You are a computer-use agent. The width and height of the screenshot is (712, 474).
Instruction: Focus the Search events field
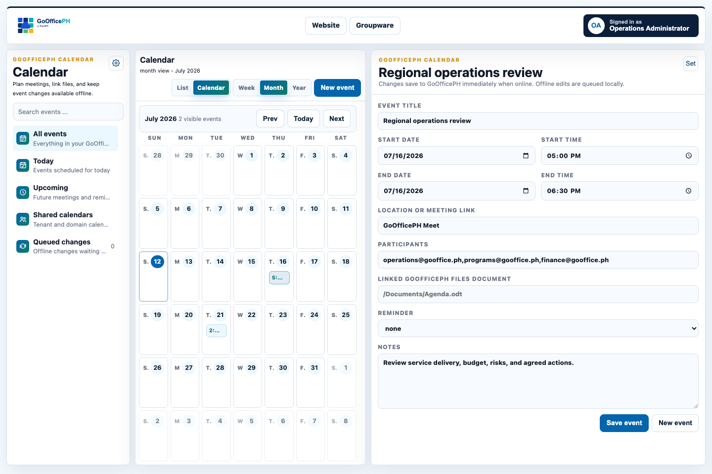[x=68, y=112]
